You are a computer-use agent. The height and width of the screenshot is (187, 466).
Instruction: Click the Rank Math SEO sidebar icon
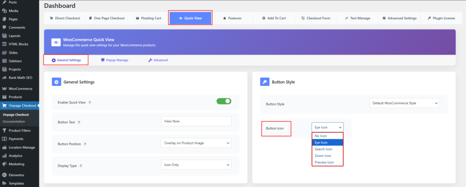(x=4, y=77)
